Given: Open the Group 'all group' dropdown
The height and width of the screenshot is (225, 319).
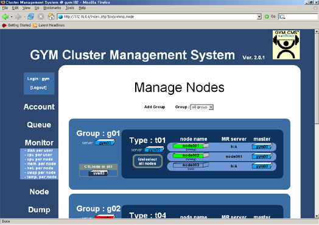Looking at the screenshot, I should 202,107.
